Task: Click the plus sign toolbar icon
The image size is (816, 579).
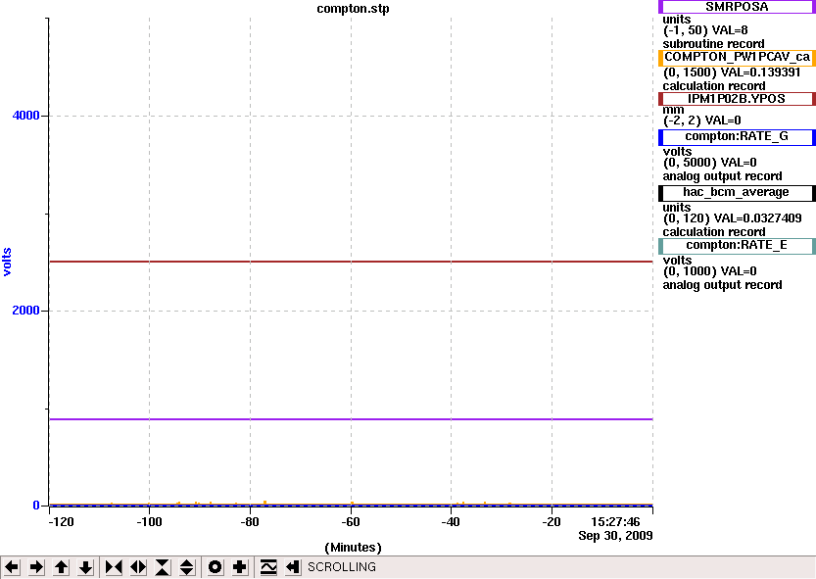Action: point(239,567)
